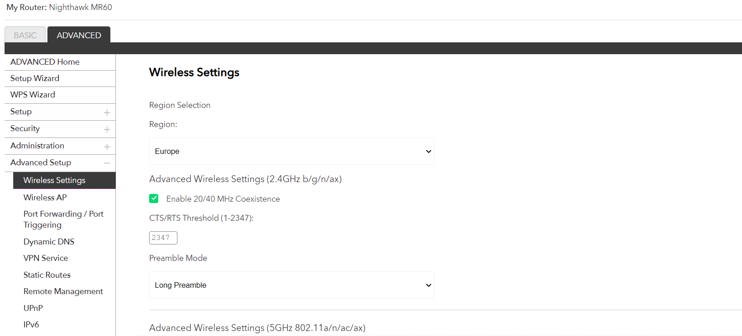
Task: Open Port Forwarding / Port Triggering
Action: (63, 219)
